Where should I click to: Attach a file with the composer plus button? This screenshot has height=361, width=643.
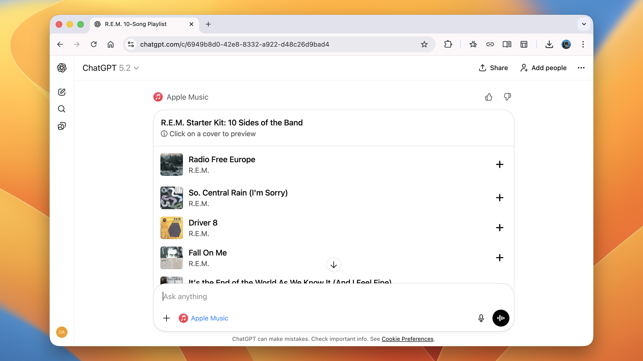coord(167,318)
